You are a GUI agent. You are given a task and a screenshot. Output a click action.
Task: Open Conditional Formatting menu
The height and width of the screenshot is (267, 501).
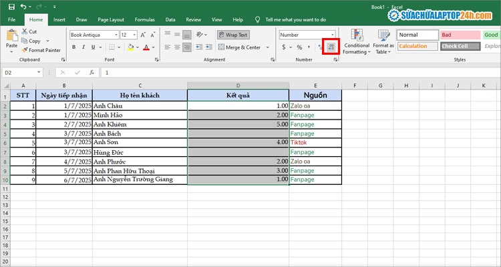pos(357,41)
